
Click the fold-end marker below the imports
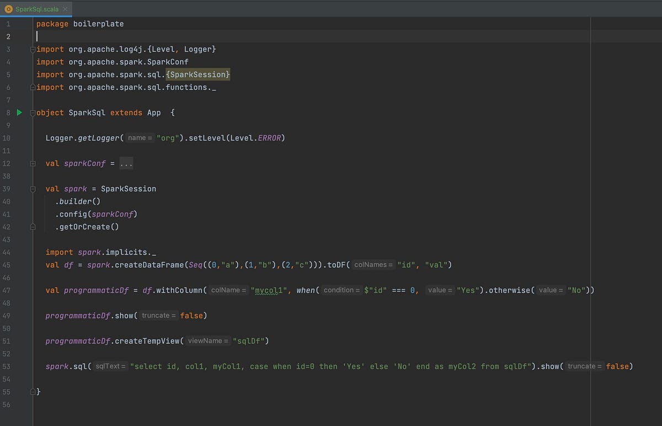(33, 87)
